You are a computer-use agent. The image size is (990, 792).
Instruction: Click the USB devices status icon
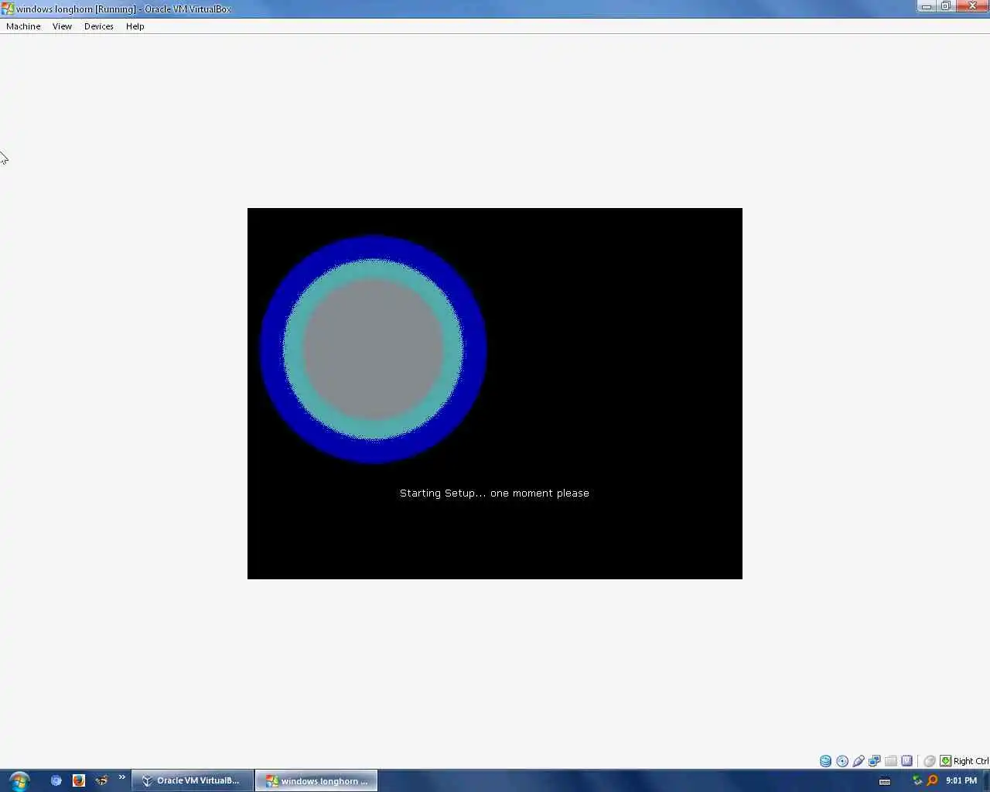pos(859,761)
